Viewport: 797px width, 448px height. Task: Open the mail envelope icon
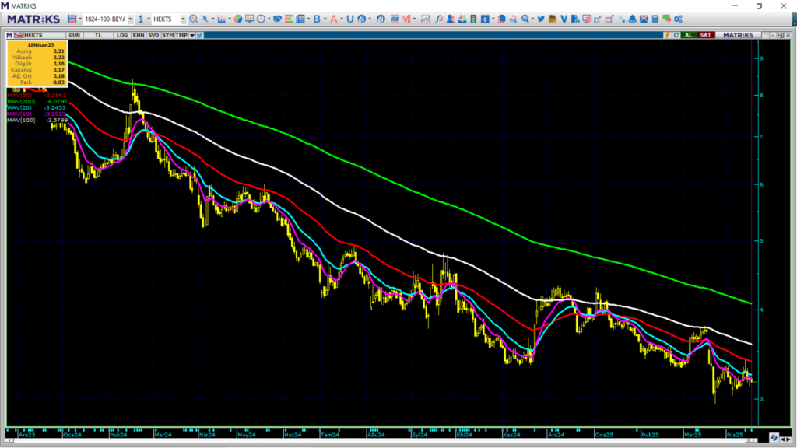(x=644, y=19)
